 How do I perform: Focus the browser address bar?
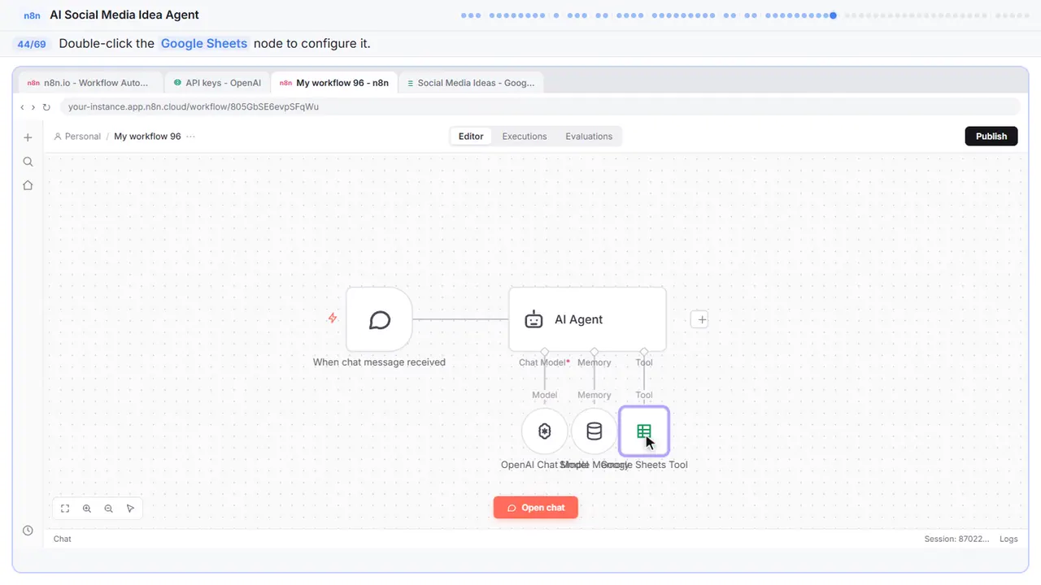542,106
